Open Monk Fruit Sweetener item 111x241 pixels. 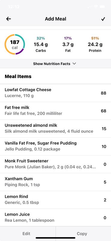55,164
